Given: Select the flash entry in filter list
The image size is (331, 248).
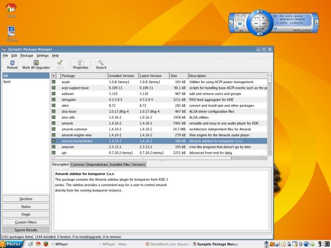Looking at the screenshot, I should tap(7, 82).
